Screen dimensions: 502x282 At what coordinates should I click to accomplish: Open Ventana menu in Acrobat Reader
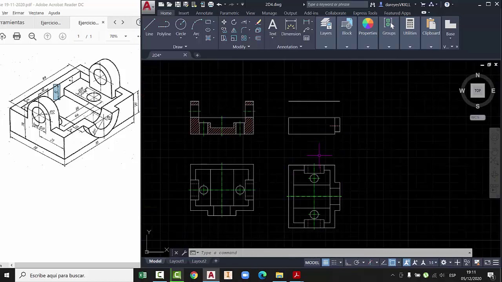coord(36,13)
